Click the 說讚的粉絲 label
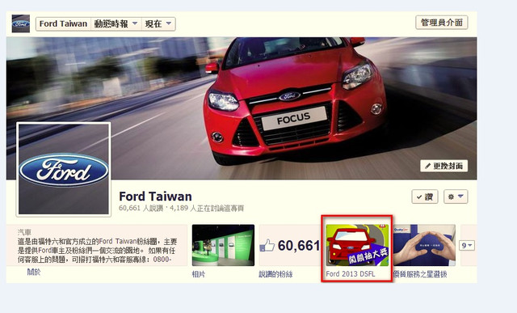The image size is (517, 313). (x=275, y=274)
